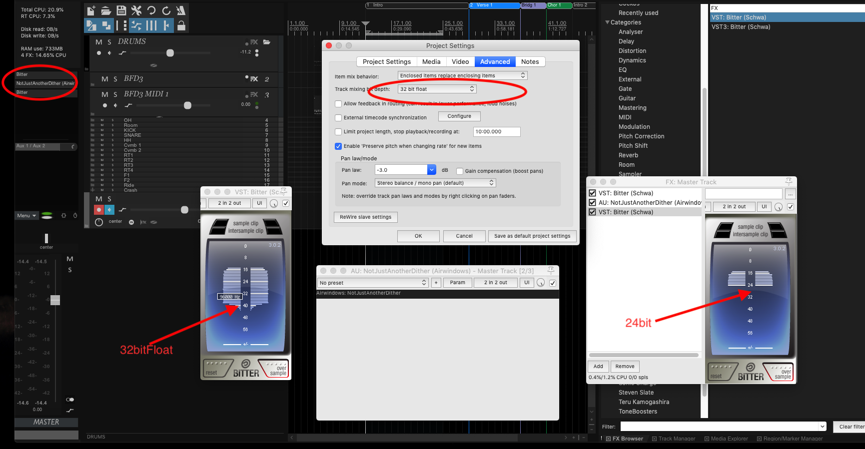This screenshot has width=865, height=449.
Task: Enable external timecode synchronization checkbox
Action: click(338, 118)
